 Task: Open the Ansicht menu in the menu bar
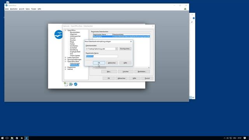tap(22, 9)
